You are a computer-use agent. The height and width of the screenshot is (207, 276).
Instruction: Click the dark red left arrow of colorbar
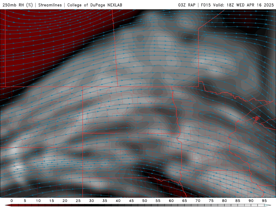[8, 205]
